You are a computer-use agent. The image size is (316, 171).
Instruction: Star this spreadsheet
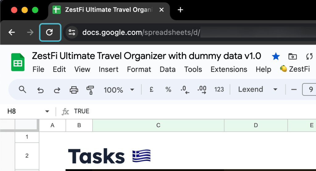click(276, 56)
